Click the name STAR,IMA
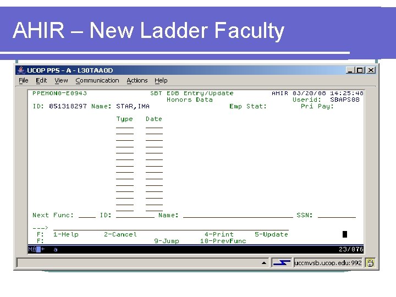The width and height of the screenshot is (396, 297). [x=133, y=106]
